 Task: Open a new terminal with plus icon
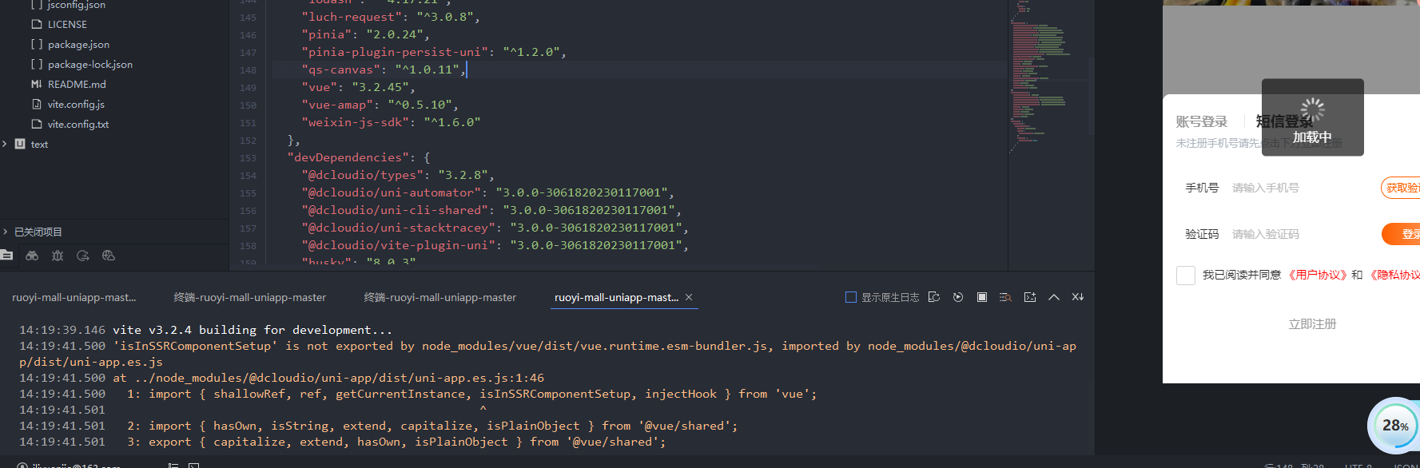point(1030,297)
